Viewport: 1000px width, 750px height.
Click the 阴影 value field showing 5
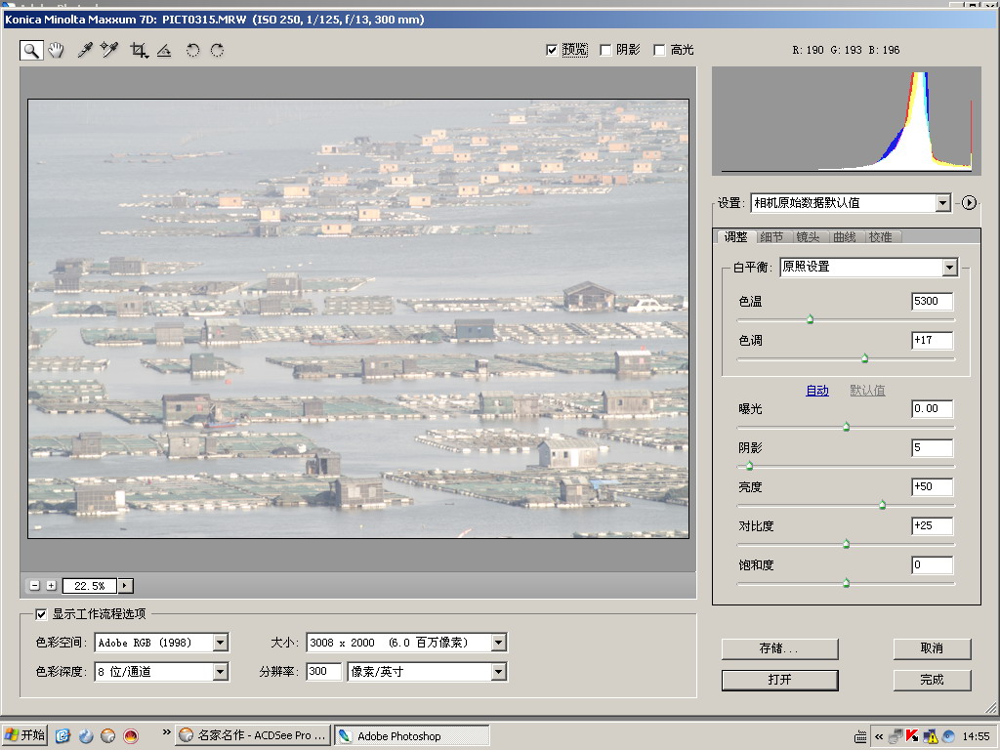(x=933, y=447)
